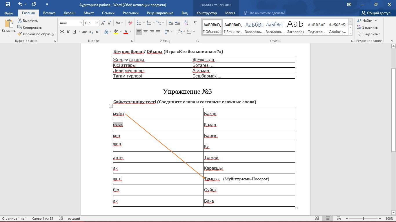
Task: Open spelling check icon in status bar
Action: pos(61,219)
